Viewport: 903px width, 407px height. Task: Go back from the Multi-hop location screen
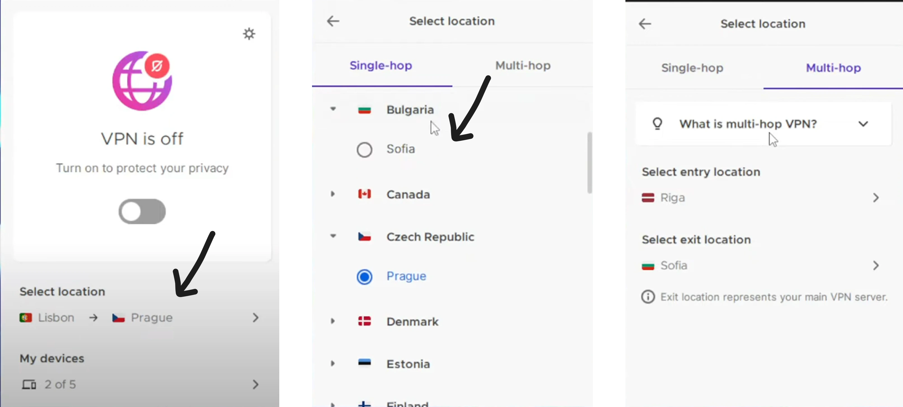[645, 24]
